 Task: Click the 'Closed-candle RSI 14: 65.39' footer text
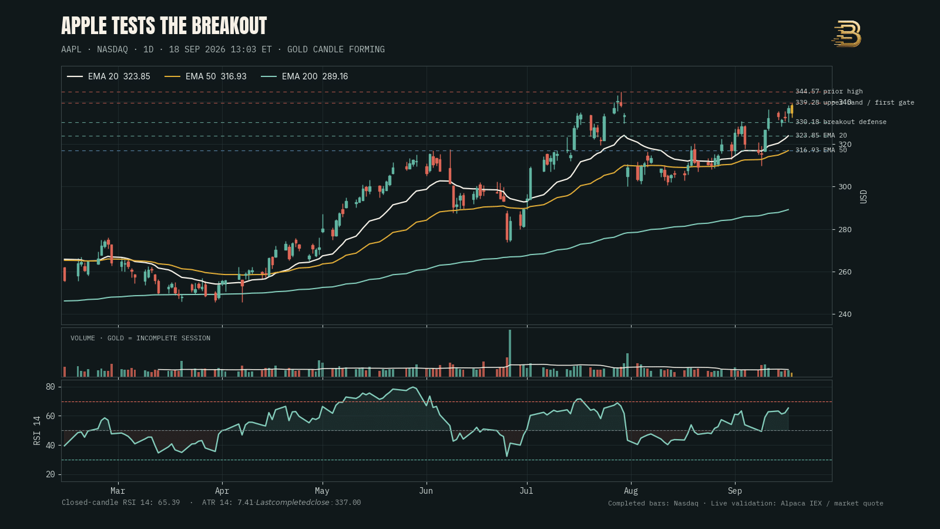click(x=121, y=503)
